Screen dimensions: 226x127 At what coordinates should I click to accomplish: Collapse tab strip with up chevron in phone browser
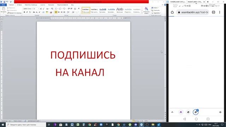coord(172,112)
